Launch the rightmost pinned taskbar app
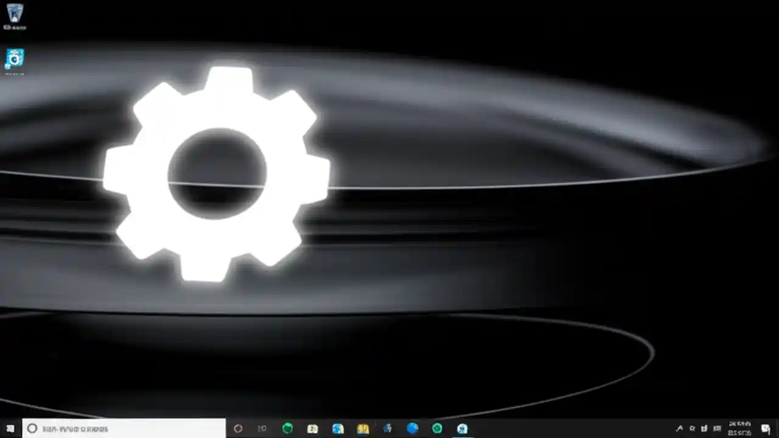779x438 pixels. [462, 429]
